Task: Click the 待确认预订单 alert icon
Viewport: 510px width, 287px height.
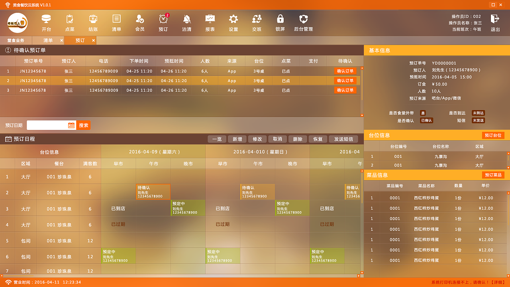Action: 8,50
